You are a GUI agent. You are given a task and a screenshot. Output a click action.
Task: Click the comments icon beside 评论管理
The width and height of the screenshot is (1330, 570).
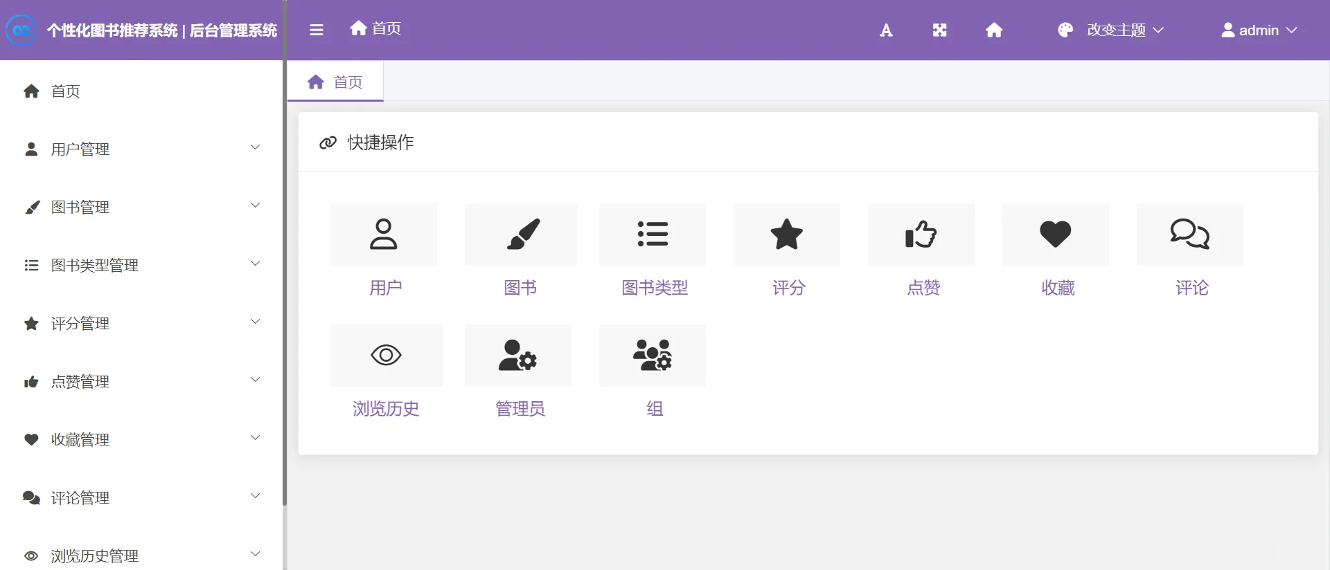31,497
